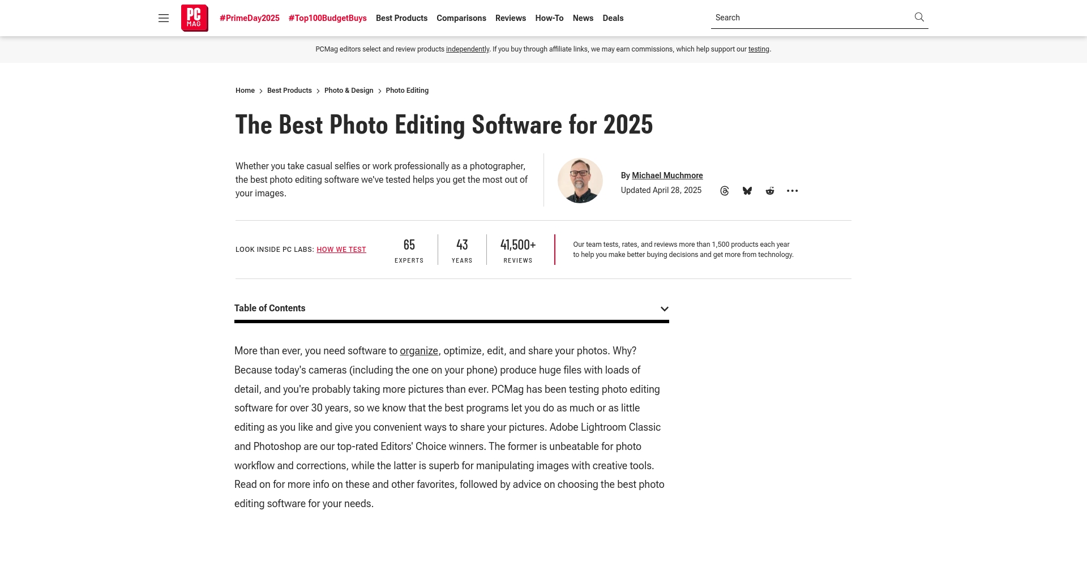Open Michael Muchmore author page
The image size is (1087, 566).
tap(667, 175)
